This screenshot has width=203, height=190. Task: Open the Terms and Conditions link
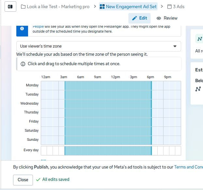point(189,167)
